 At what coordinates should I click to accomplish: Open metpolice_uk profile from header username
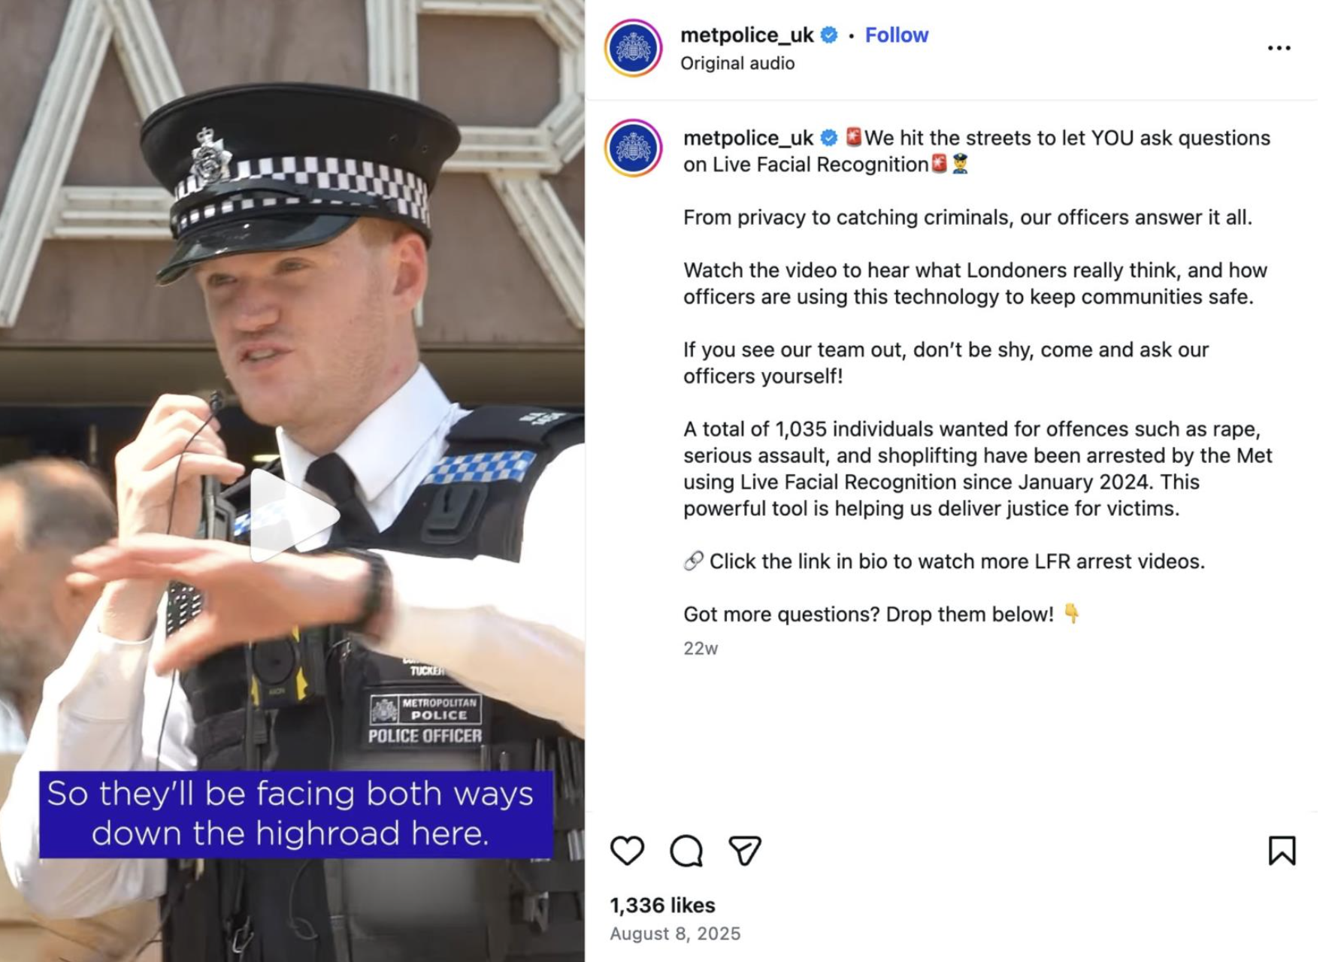click(x=746, y=35)
